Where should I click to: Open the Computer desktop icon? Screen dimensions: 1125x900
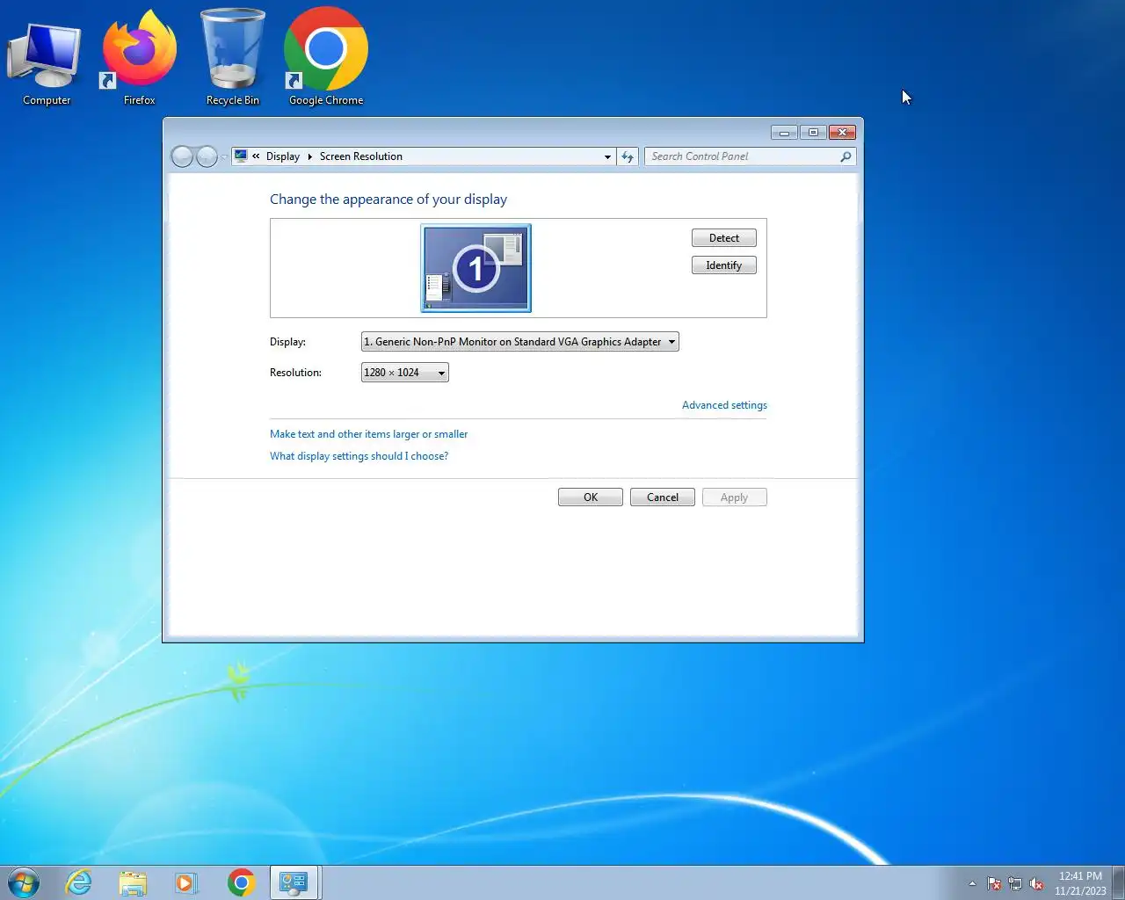pos(46,57)
